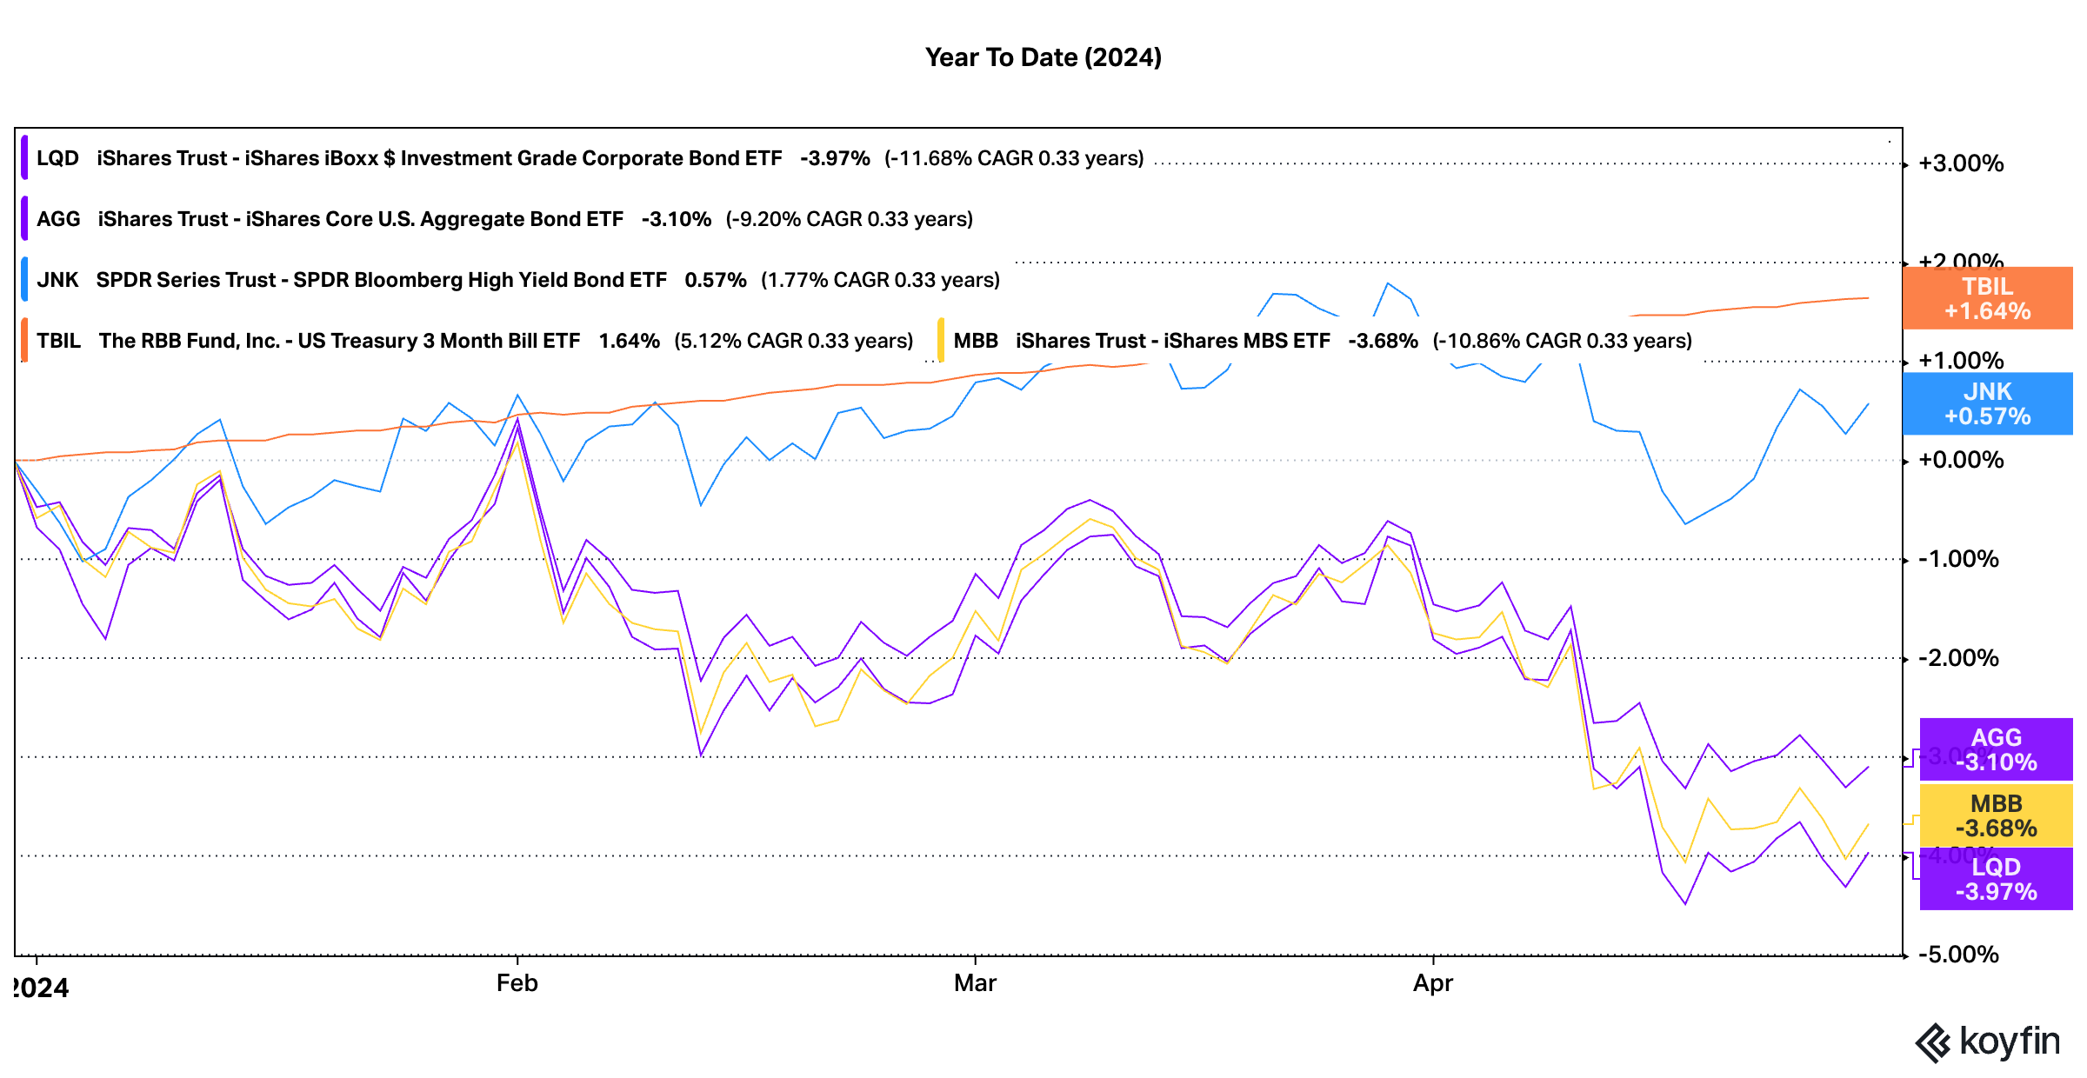Select the LQD ticker in legend
The image size is (2087, 1078).
57,158
